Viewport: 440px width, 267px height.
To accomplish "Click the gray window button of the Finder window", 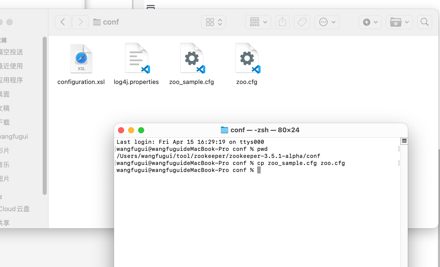I will (10, 22).
